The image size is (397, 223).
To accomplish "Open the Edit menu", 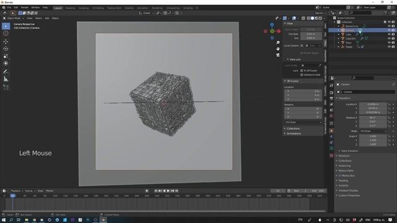I will [16, 8].
